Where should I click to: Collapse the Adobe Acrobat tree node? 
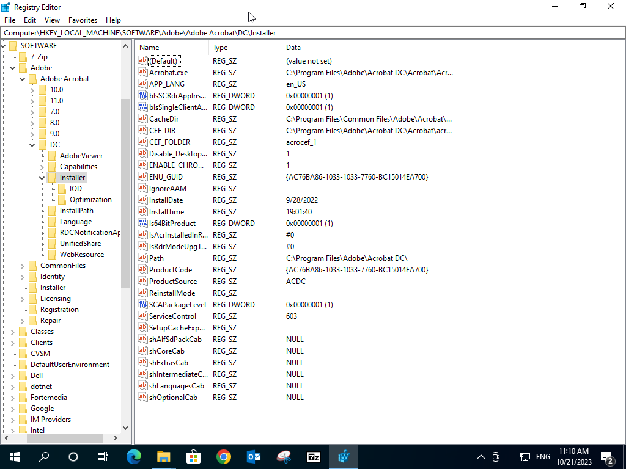[23, 79]
